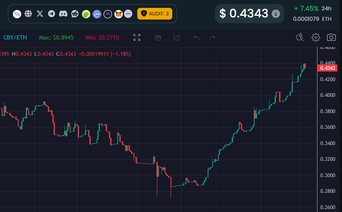Select the CBY/ETH pair label
Screen dimensions: 342x212
(x=15, y=37)
